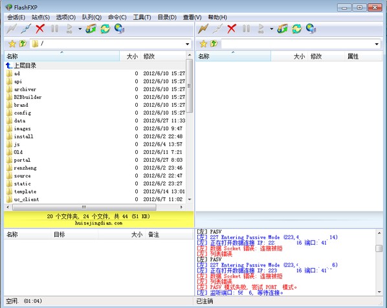Open the 目录(D) menu
387x308 pixels.
point(167,17)
